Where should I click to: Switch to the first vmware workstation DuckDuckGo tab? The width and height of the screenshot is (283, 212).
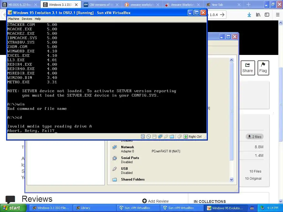(x=142, y=5)
